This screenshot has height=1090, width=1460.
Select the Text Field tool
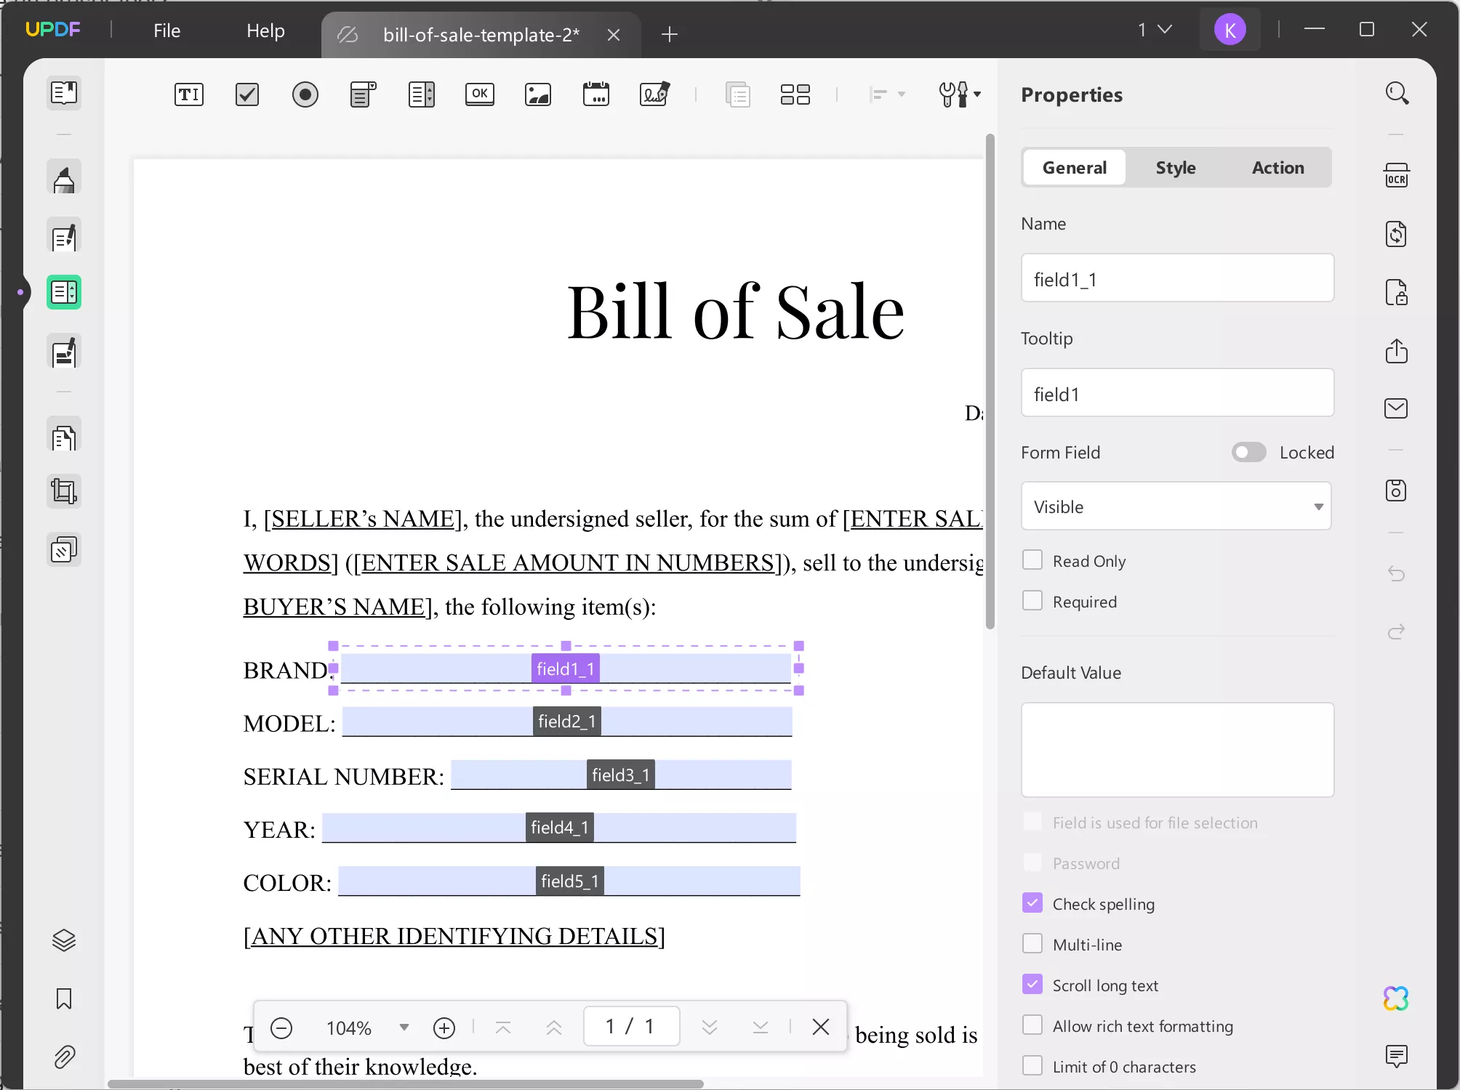pyautogui.click(x=189, y=94)
